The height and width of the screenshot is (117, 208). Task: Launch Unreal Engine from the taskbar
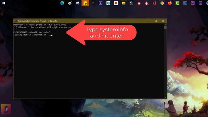click(131, 3)
